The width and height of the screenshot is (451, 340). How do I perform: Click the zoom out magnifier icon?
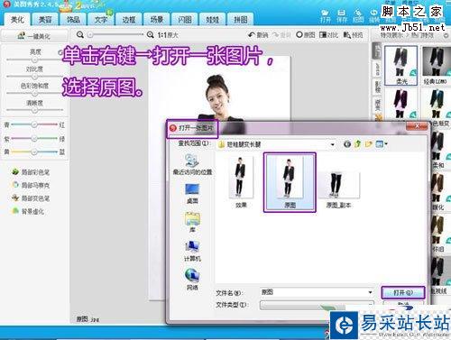click(x=80, y=35)
